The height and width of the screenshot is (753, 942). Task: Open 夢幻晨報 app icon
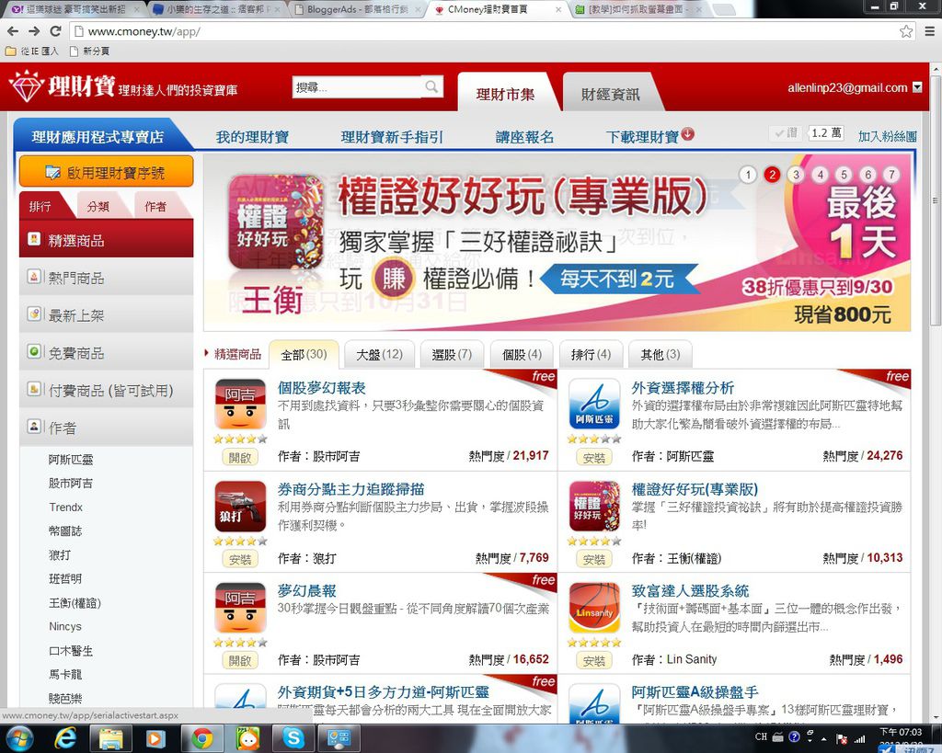point(240,607)
